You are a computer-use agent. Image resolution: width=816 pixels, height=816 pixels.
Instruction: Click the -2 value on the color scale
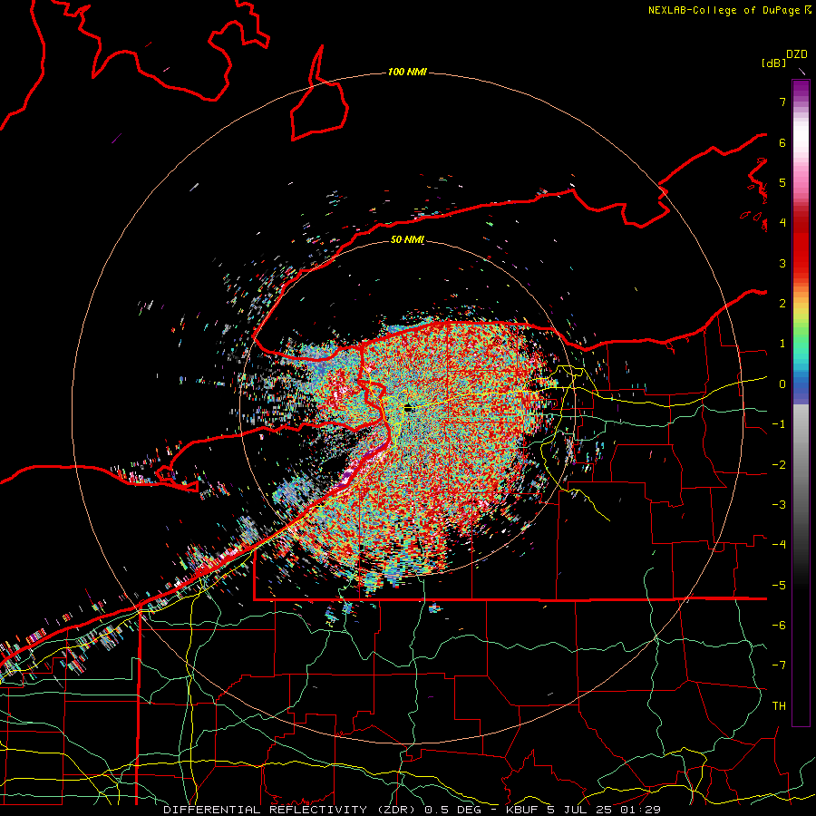tap(779, 465)
